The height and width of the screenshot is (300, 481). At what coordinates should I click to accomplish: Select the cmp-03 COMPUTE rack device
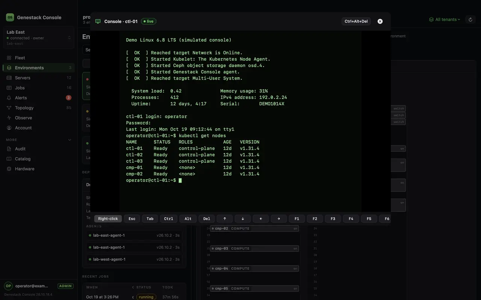click(x=254, y=249)
